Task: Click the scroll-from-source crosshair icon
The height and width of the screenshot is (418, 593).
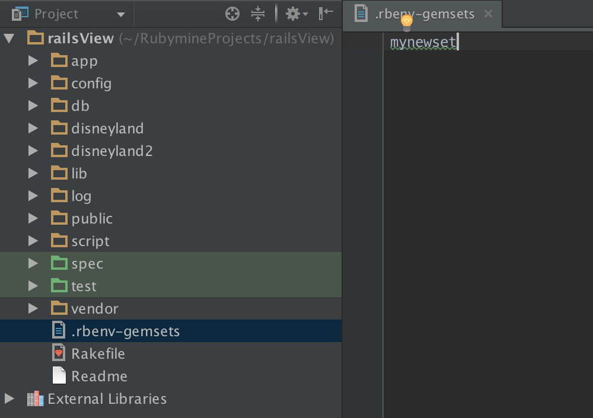Action: point(232,14)
